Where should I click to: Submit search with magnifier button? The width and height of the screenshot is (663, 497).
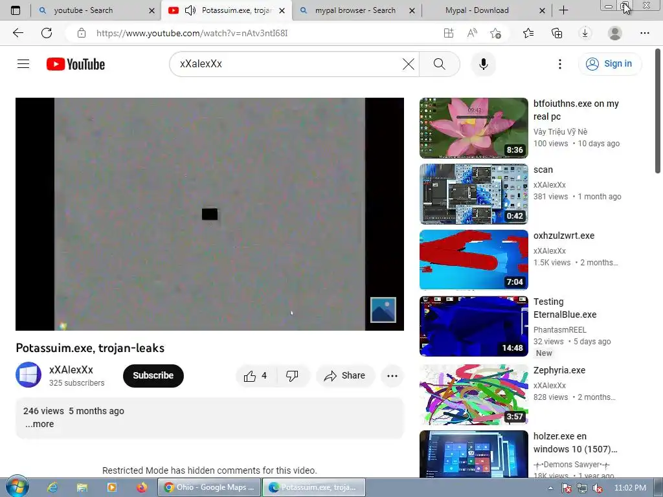(x=440, y=64)
